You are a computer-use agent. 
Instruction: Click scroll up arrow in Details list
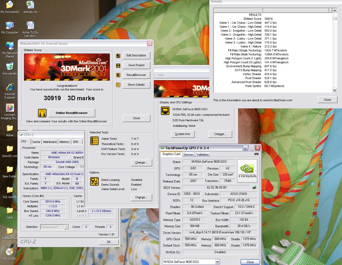335,11
